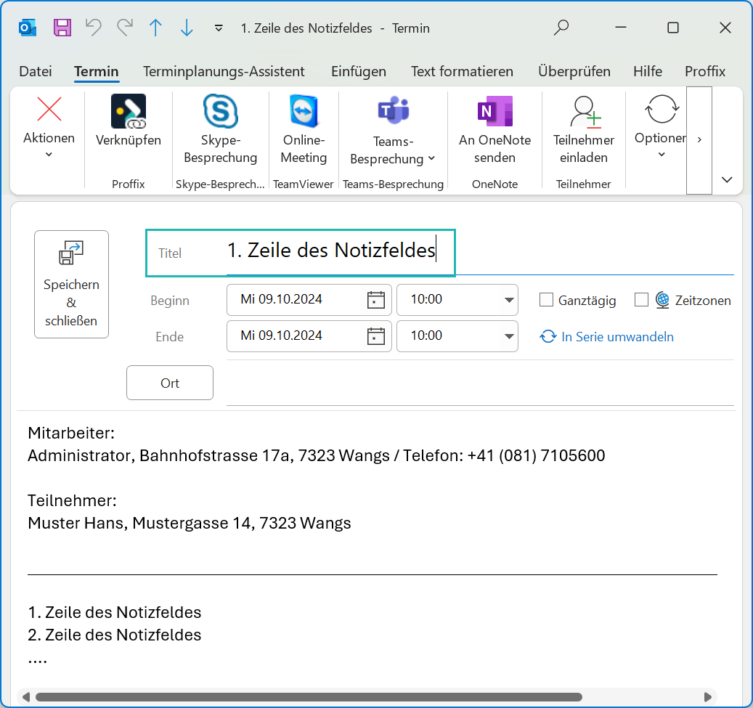Viewport: 753px width, 708px height.
Task: Click the Proffix Verknüpfen icon
Action: point(129,111)
